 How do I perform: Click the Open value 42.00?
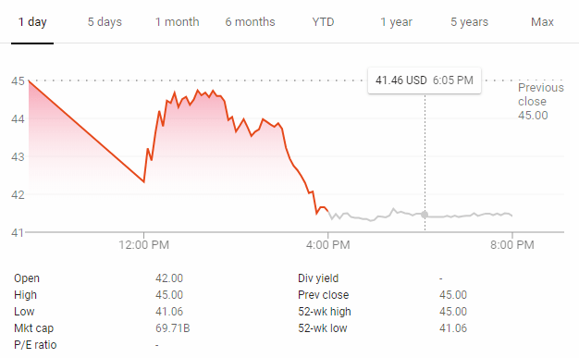pyautogui.click(x=169, y=278)
